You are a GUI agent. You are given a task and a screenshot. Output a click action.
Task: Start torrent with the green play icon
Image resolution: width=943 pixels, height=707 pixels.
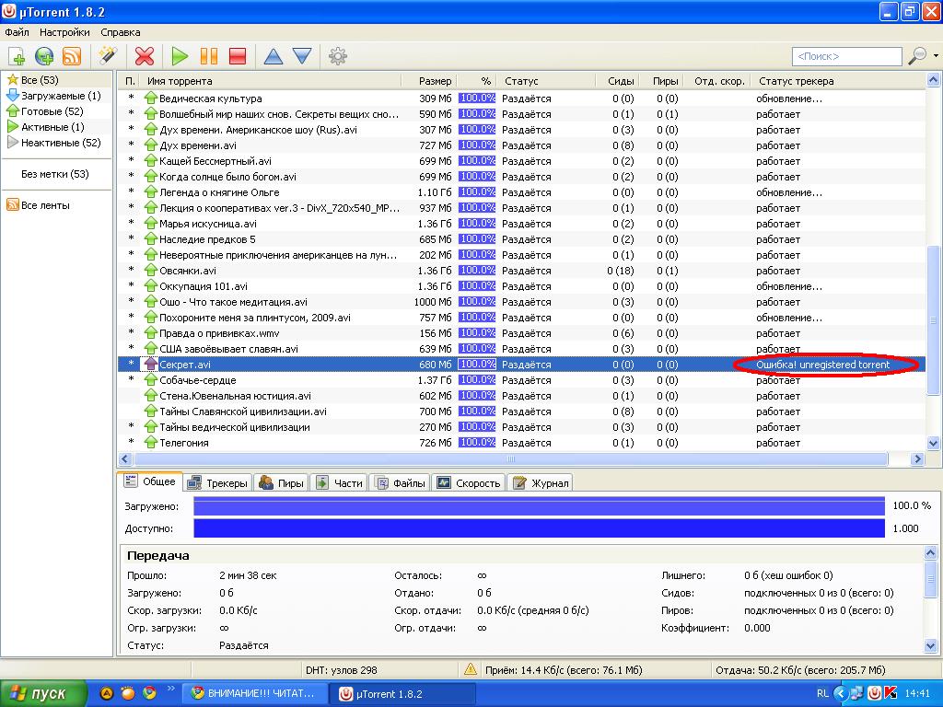click(180, 56)
